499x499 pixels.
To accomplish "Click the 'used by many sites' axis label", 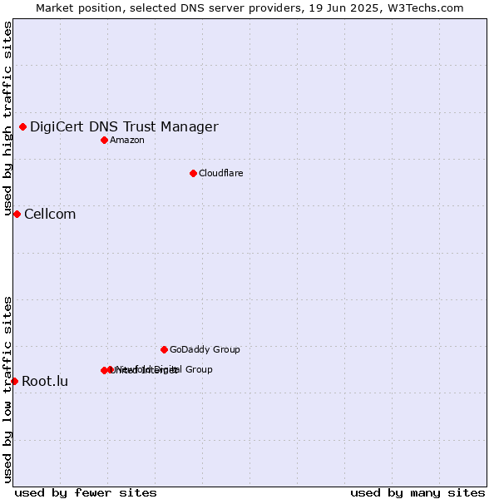I will 417,492.
